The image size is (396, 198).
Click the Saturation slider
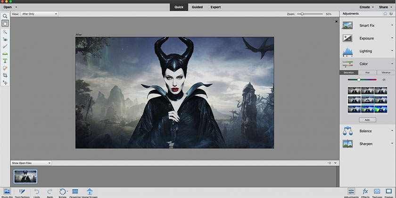click(x=362, y=79)
